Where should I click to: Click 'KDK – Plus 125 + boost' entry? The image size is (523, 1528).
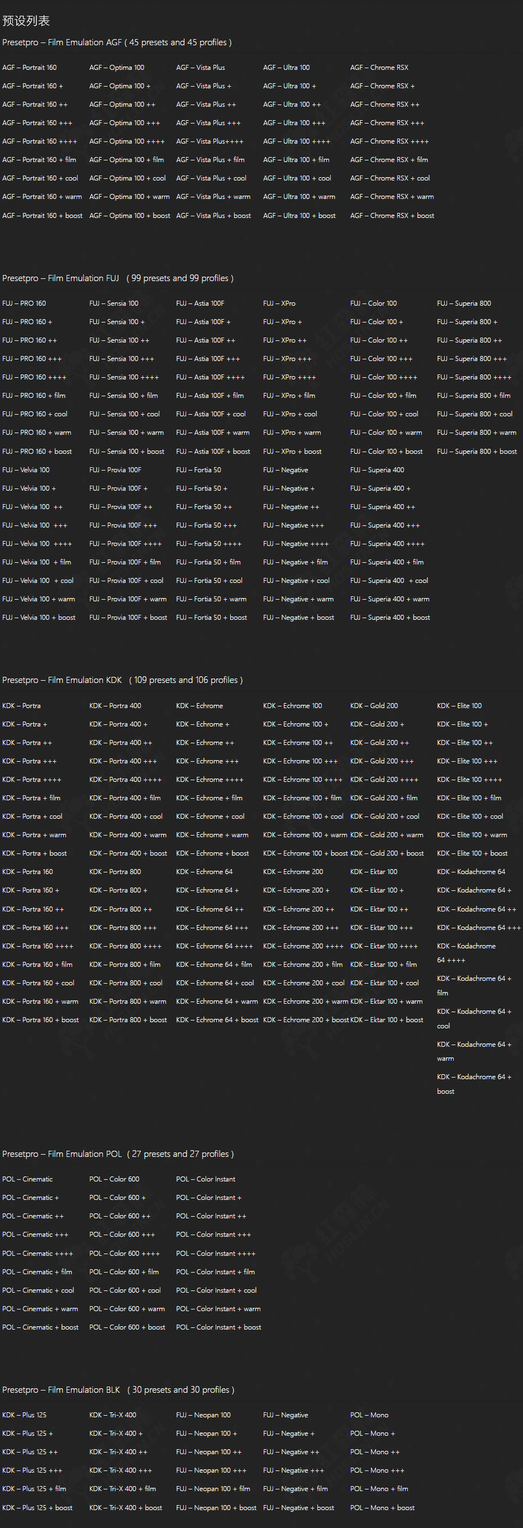tap(37, 1507)
